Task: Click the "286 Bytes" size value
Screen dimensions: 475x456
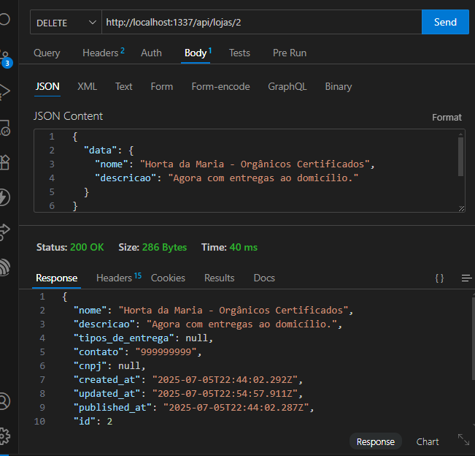Action: [x=164, y=247]
